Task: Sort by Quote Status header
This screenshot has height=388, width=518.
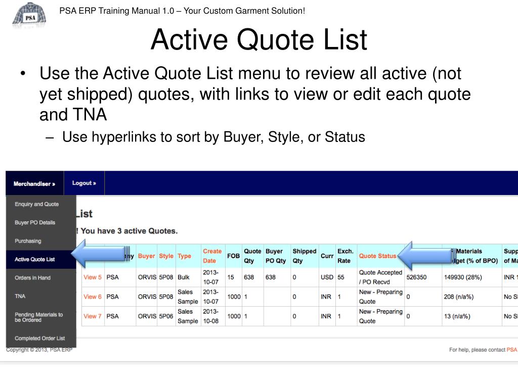Action: (x=377, y=256)
